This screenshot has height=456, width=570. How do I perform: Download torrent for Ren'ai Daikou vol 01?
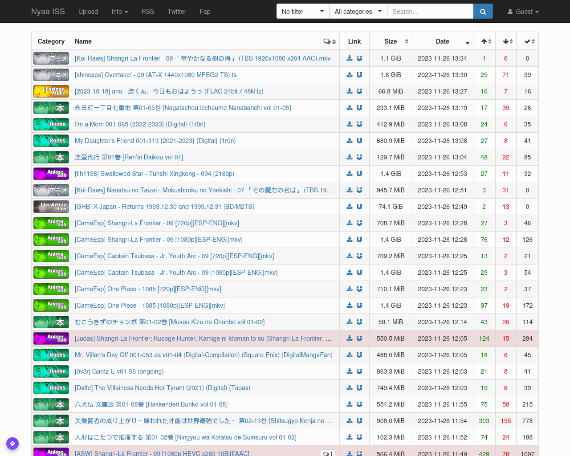pyautogui.click(x=350, y=157)
